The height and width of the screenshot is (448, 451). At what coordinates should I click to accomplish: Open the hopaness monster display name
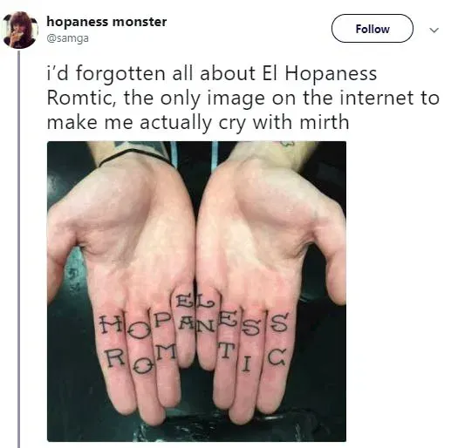click(106, 22)
